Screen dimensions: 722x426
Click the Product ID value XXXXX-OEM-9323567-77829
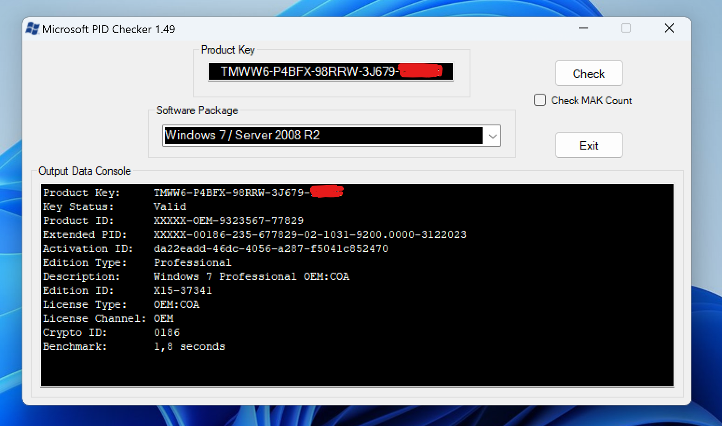[x=229, y=220]
